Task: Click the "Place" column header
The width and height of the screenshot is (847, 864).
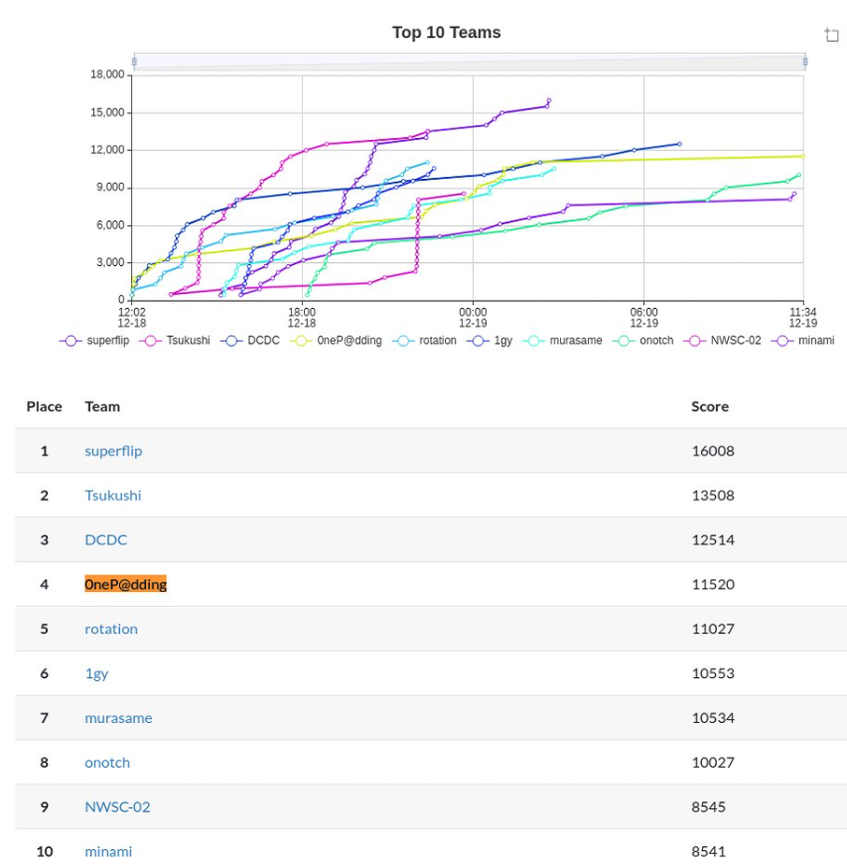Action: tap(44, 406)
